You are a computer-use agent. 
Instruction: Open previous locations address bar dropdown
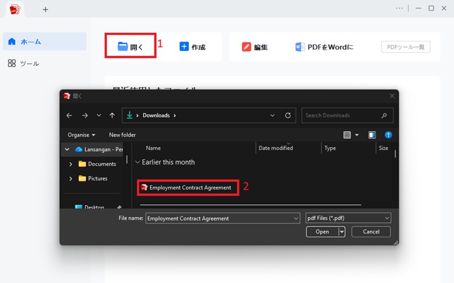[x=272, y=116]
